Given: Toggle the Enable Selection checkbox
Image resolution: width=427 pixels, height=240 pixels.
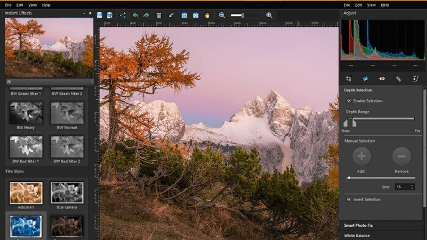Looking at the screenshot, I should (x=348, y=101).
